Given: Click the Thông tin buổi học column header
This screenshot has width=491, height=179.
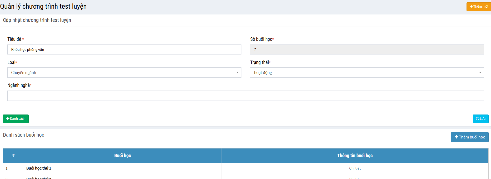Looking at the screenshot, I should click(x=355, y=156).
